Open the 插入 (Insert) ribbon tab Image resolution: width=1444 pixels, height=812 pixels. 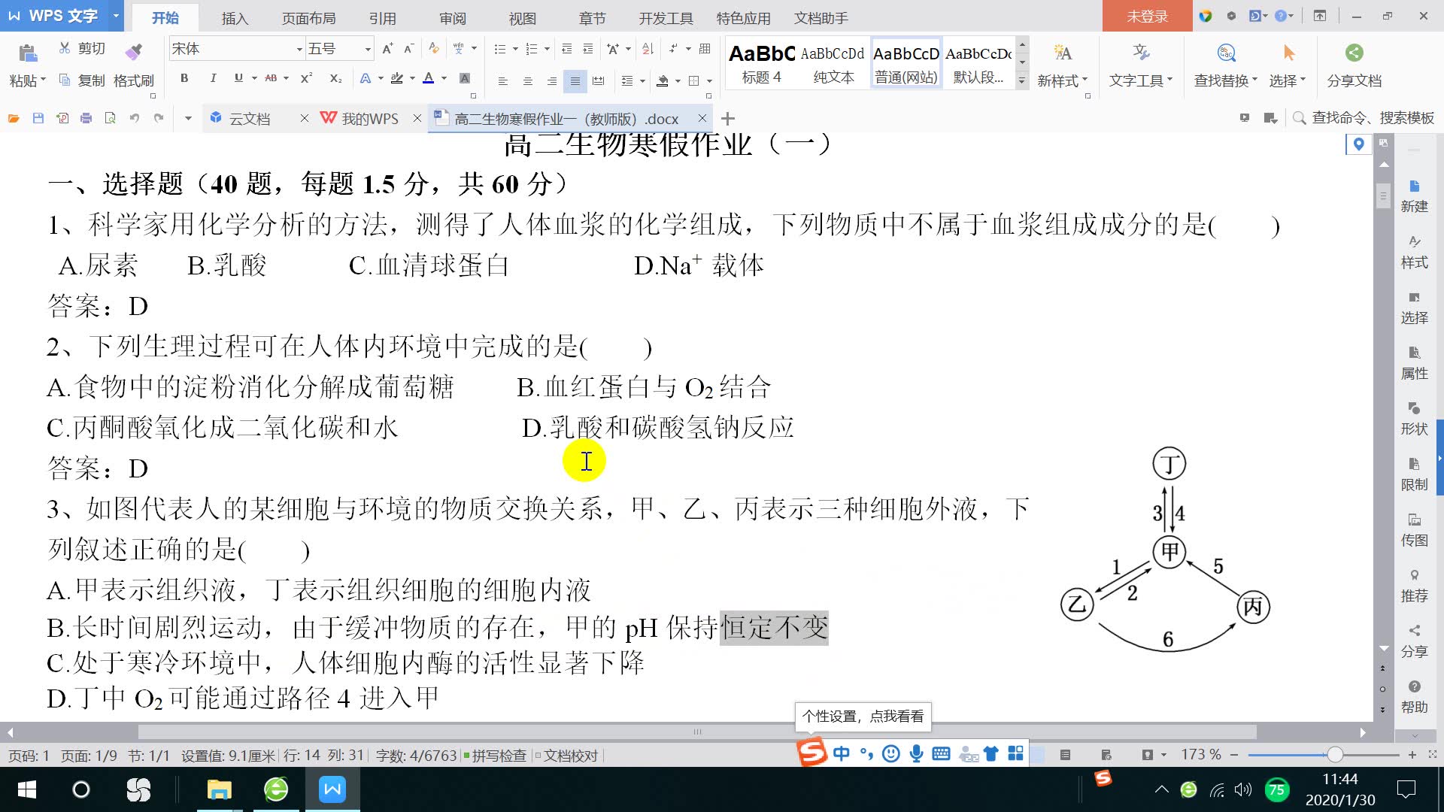[233, 18]
